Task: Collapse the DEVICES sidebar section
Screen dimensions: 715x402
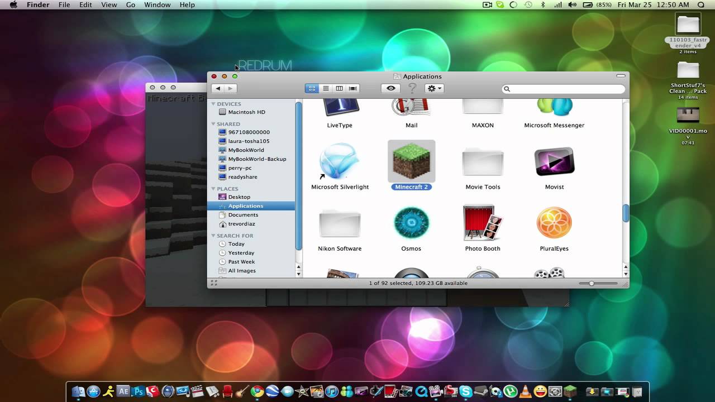Action: tap(213, 104)
